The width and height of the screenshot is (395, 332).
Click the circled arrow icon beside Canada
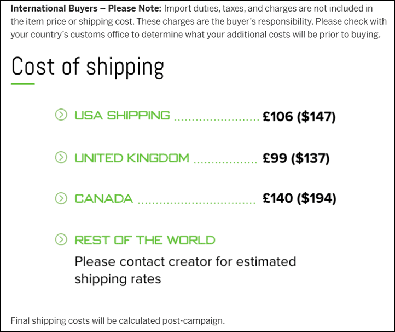click(x=61, y=198)
